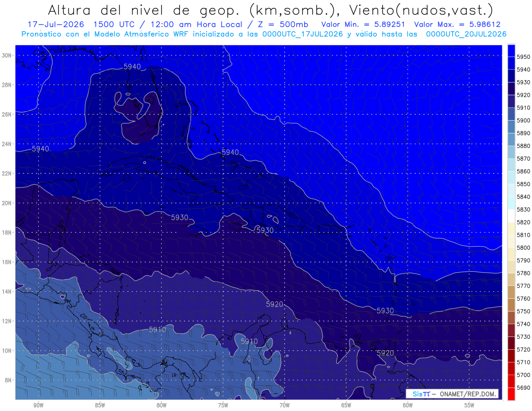
Task: Click the legend value 5850
Action: pyautogui.click(x=524, y=184)
